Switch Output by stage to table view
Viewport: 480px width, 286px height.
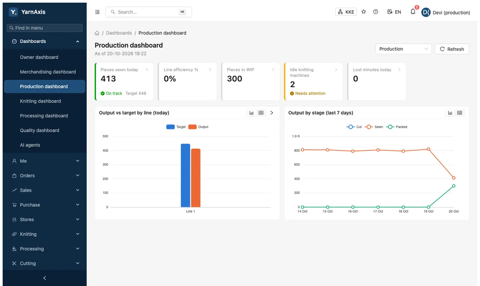[459, 113]
